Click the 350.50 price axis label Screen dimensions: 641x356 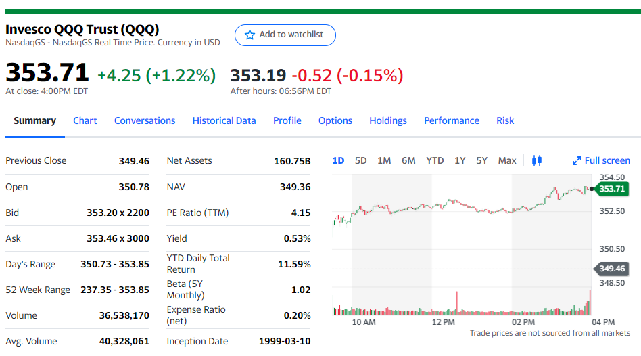(612, 249)
